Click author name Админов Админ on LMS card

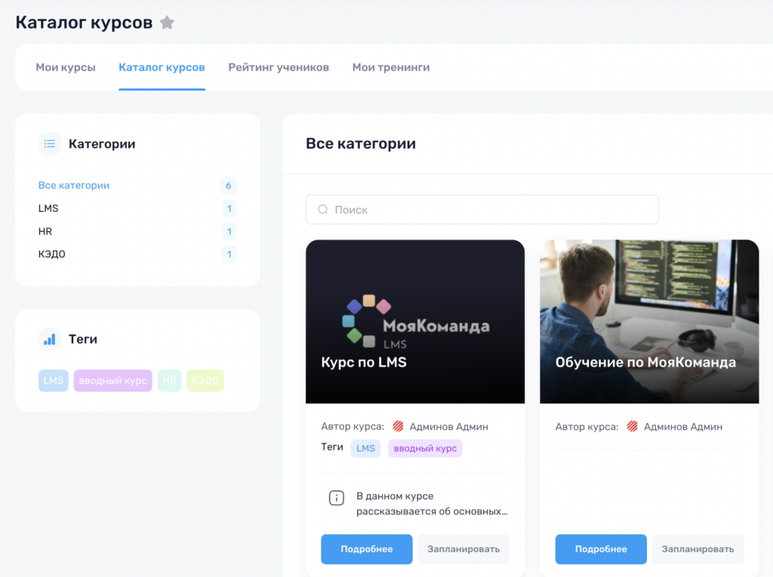(x=448, y=427)
